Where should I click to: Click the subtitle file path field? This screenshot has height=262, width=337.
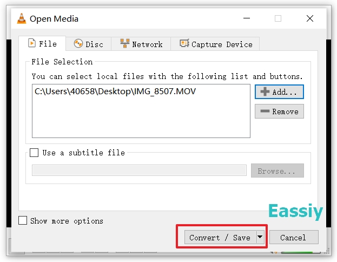pos(139,171)
